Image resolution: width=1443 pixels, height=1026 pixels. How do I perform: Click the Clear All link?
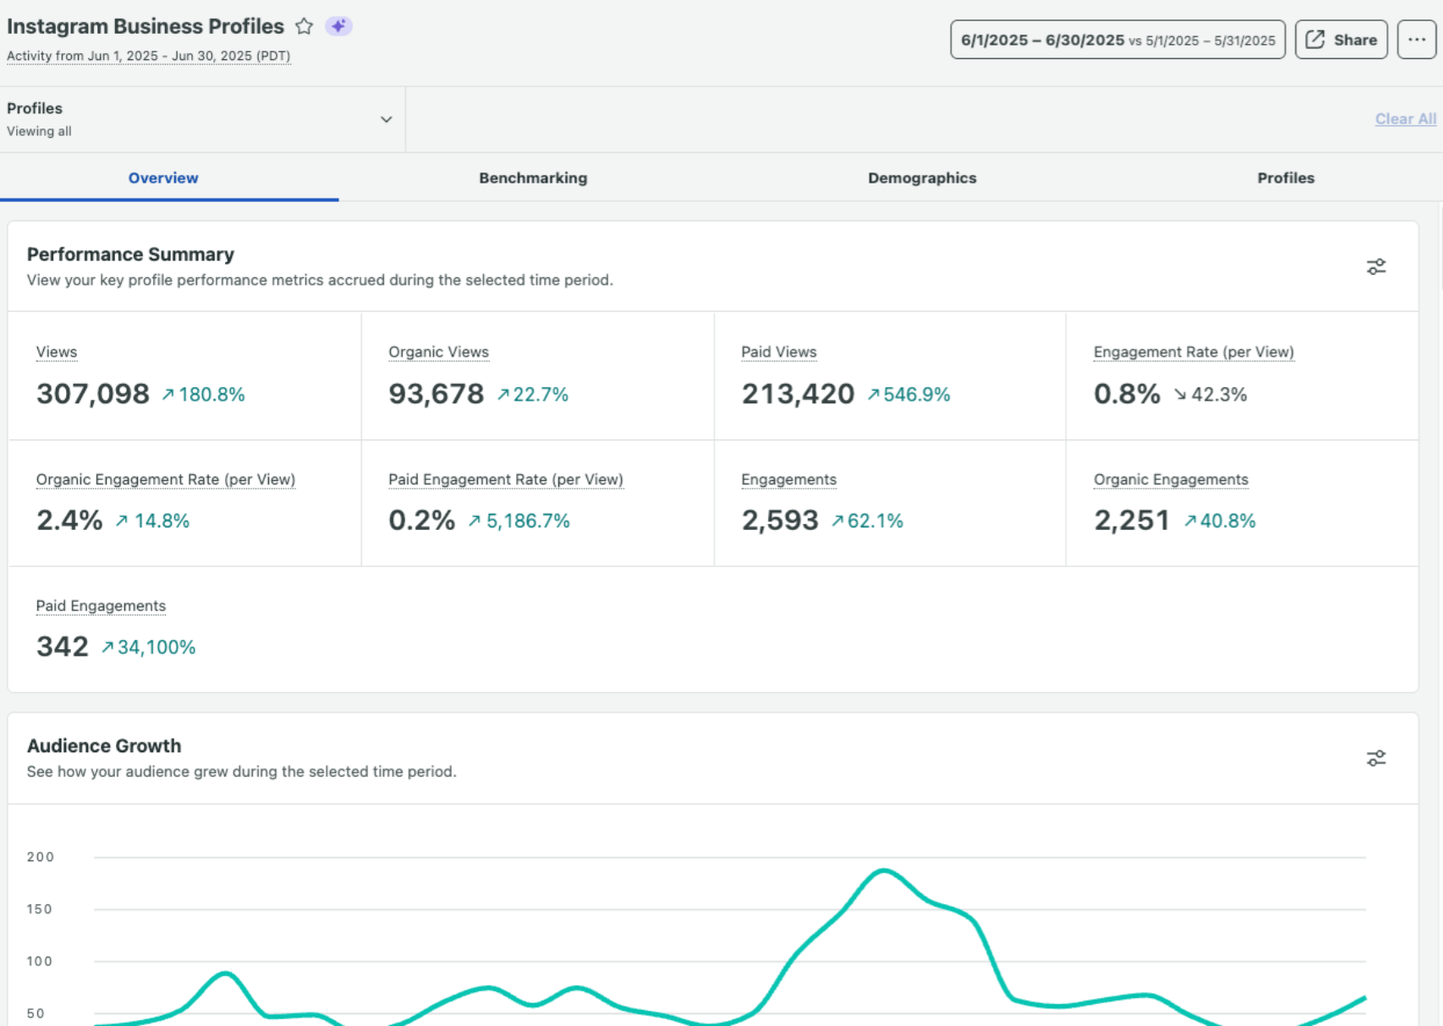(1405, 119)
